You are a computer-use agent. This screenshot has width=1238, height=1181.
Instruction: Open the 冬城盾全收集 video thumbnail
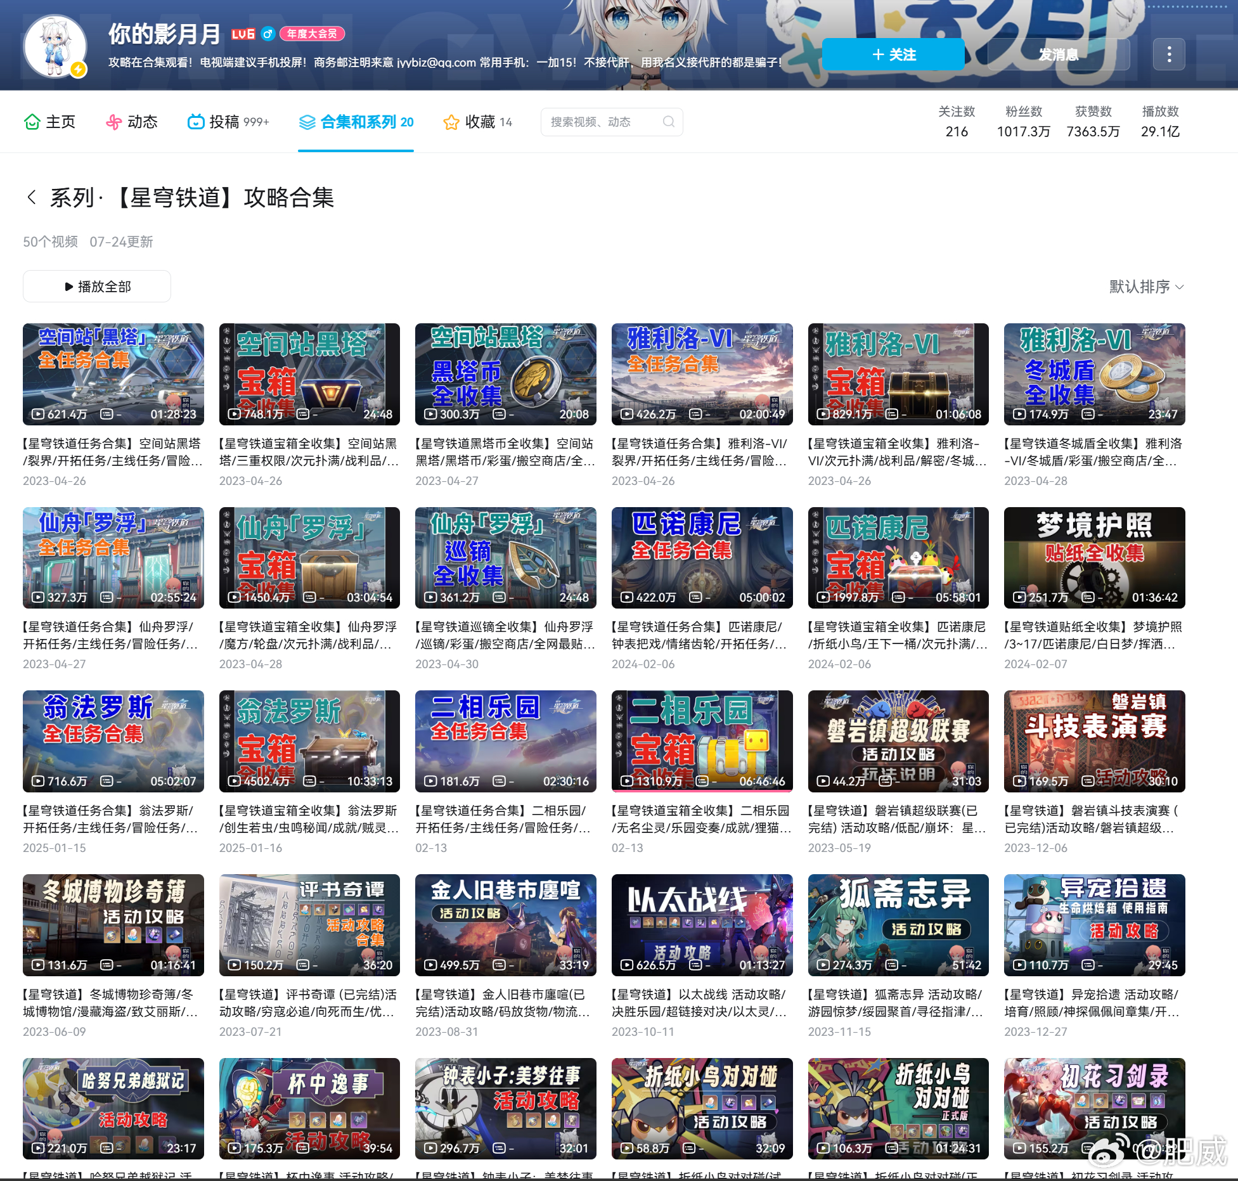coord(1095,374)
